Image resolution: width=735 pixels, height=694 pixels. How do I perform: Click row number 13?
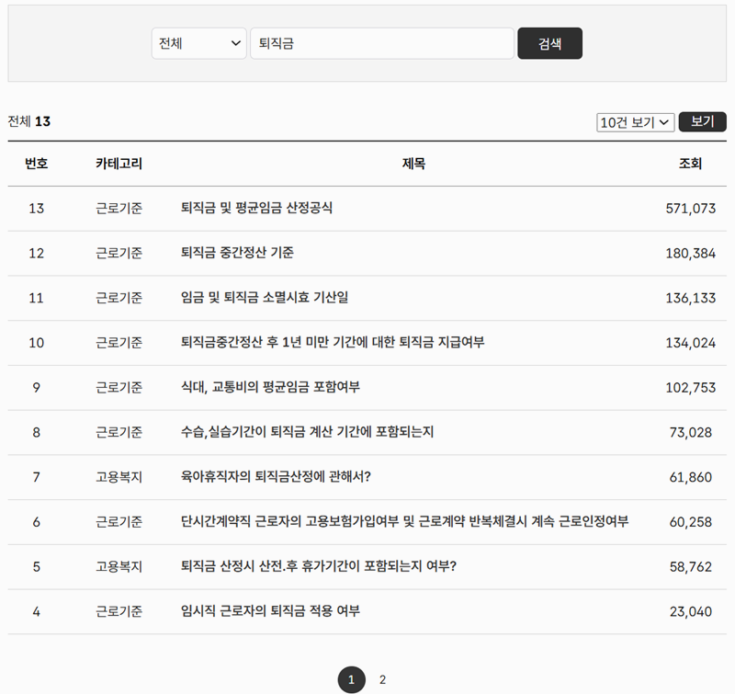(x=36, y=208)
